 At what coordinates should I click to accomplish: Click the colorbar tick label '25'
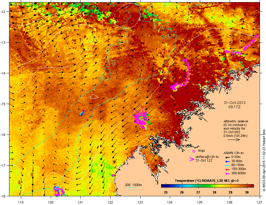coord(166,192)
